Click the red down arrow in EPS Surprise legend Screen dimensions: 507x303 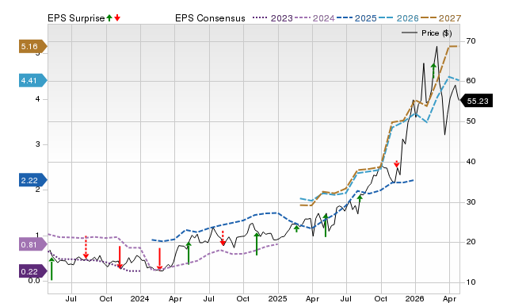pos(117,17)
